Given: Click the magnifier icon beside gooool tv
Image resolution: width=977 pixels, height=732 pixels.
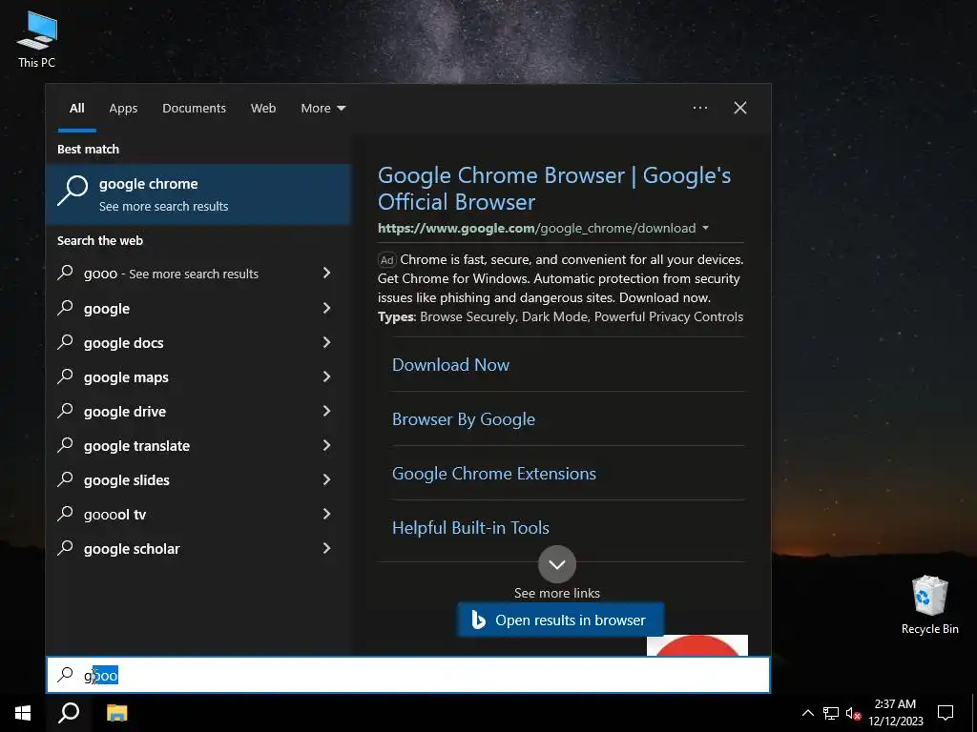Looking at the screenshot, I should pyautogui.click(x=66, y=514).
